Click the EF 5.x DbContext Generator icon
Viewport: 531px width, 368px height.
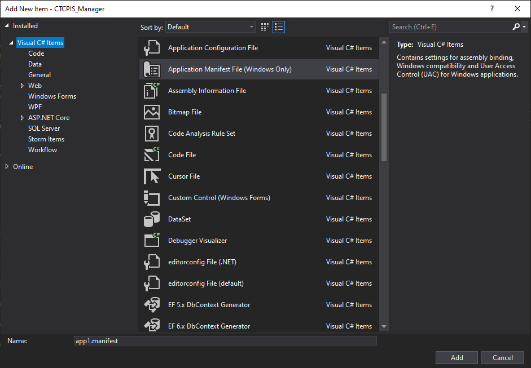[x=152, y=305]
